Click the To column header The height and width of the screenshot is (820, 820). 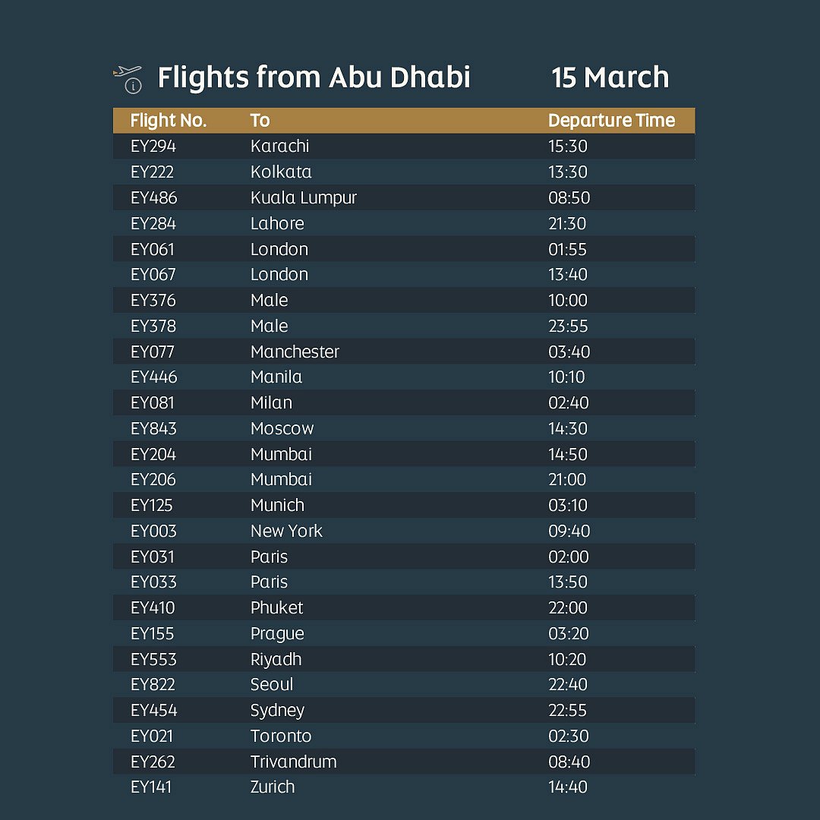pyautogui.click(x=260, y=121)
